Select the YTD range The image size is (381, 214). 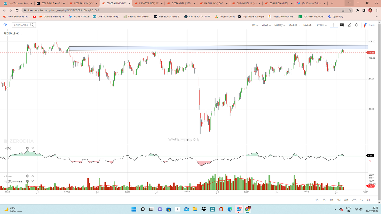(354, 200)
